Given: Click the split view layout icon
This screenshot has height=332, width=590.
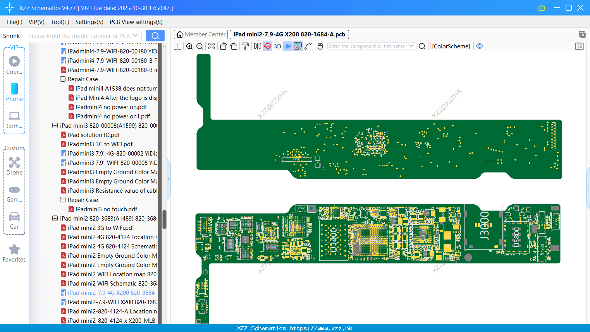Looking at the screenshot, I should [x=178, y=46].
